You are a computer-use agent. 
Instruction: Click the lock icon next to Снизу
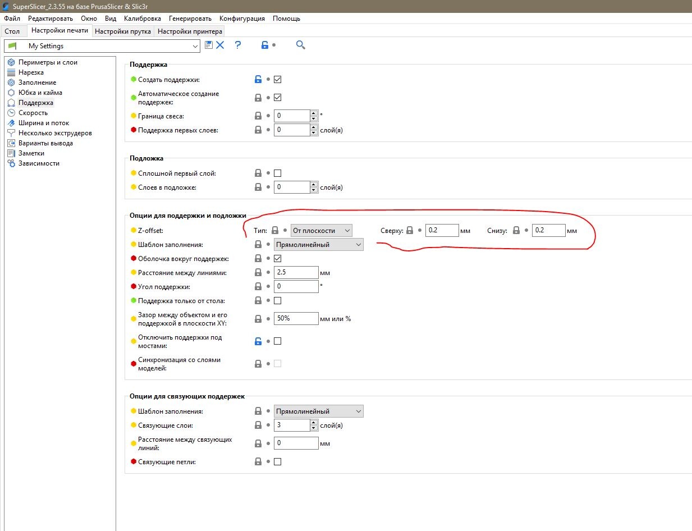(x=516, y=230)
